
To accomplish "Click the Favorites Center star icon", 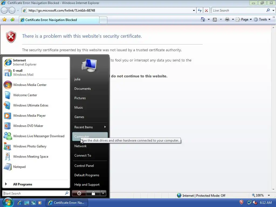I will pyautogui.click(x=5, y=19).
